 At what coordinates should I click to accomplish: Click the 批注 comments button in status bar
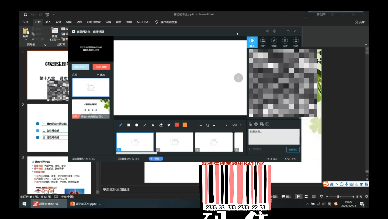286,197
